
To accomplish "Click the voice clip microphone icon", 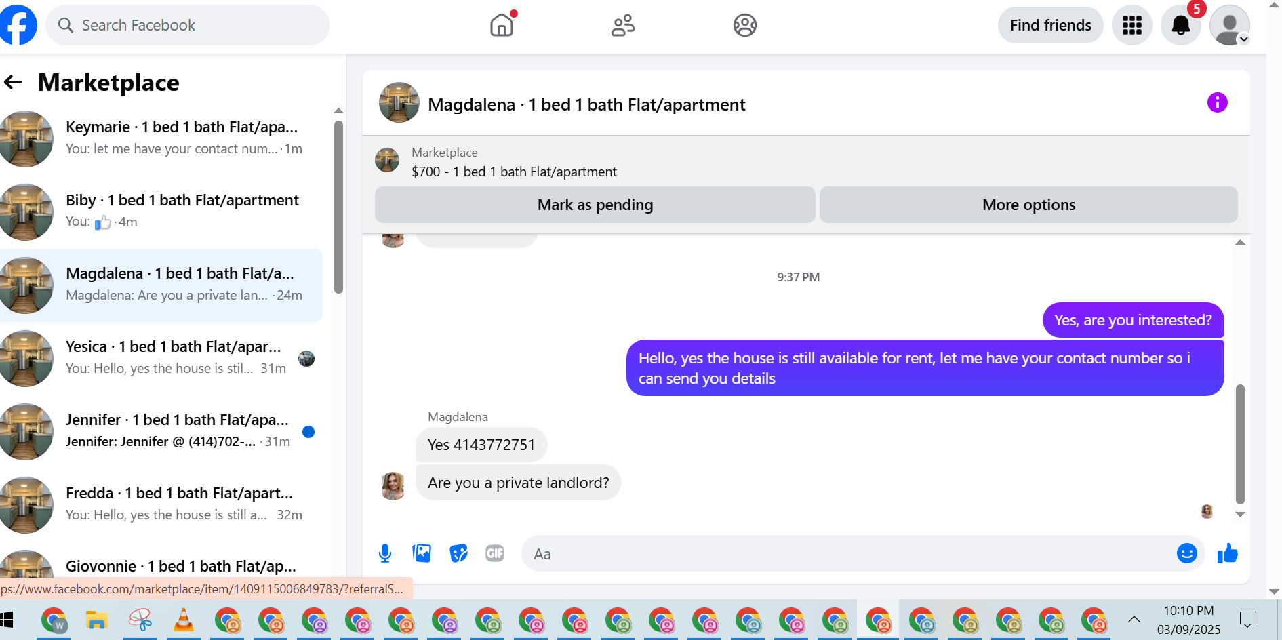I will [x=385, y=554].
